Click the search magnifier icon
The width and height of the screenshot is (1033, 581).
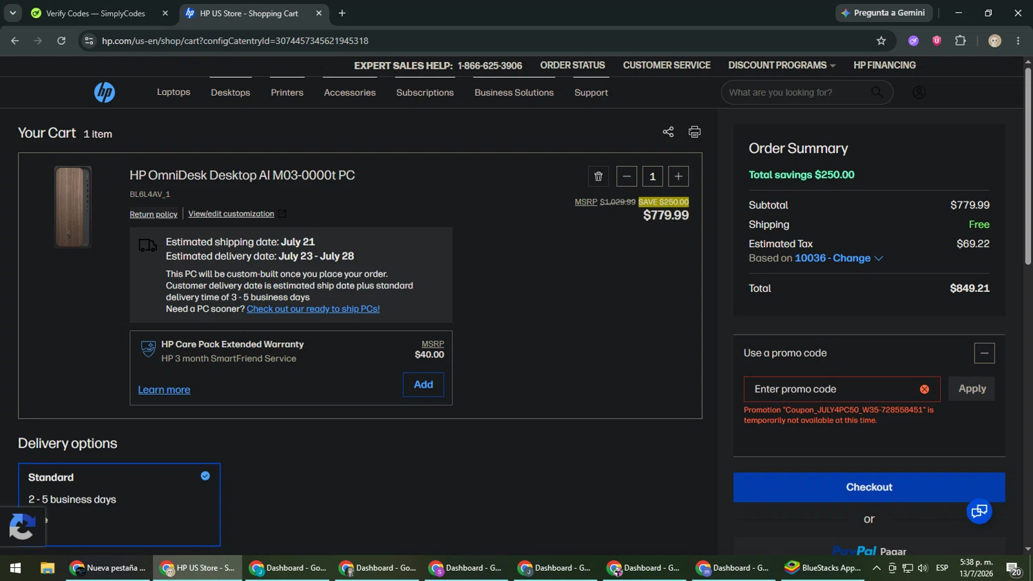point(877,92)
